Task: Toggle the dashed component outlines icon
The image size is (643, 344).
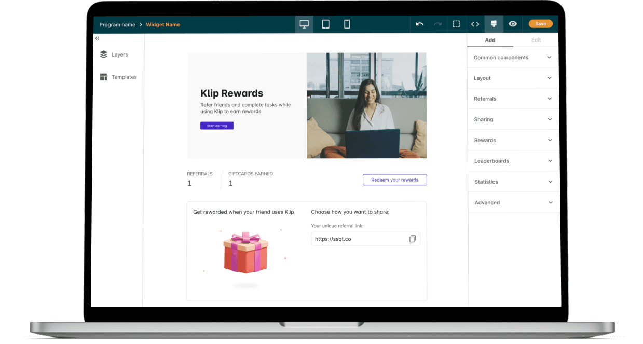Action: pyautogui.click(x=456, y=24)
